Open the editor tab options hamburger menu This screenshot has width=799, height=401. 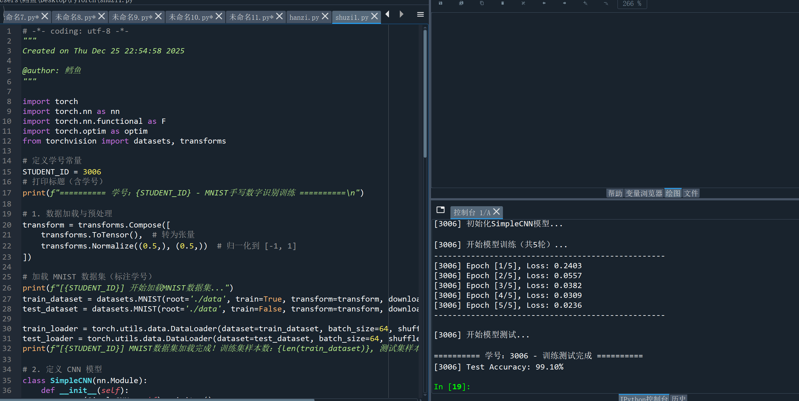tap(420, 14)
